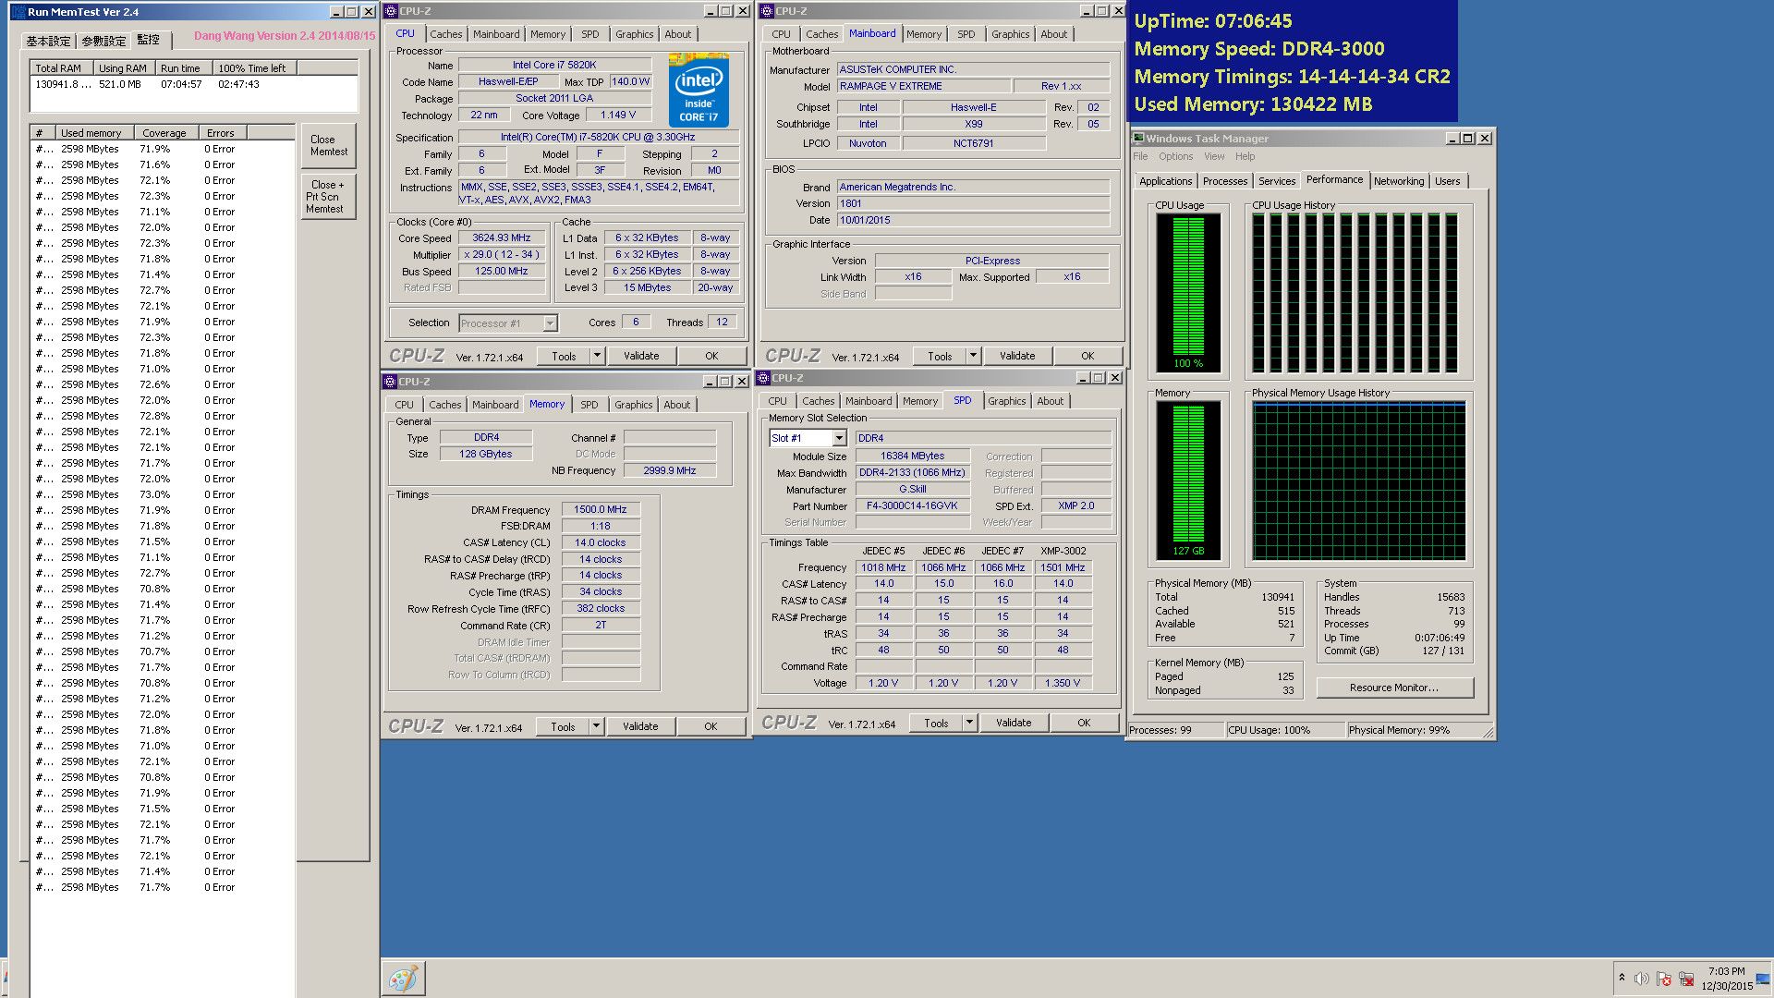Click Validate button in CPU-Z Memory panel
Screen dimensions: 1774x998
[x=639, y=725]
